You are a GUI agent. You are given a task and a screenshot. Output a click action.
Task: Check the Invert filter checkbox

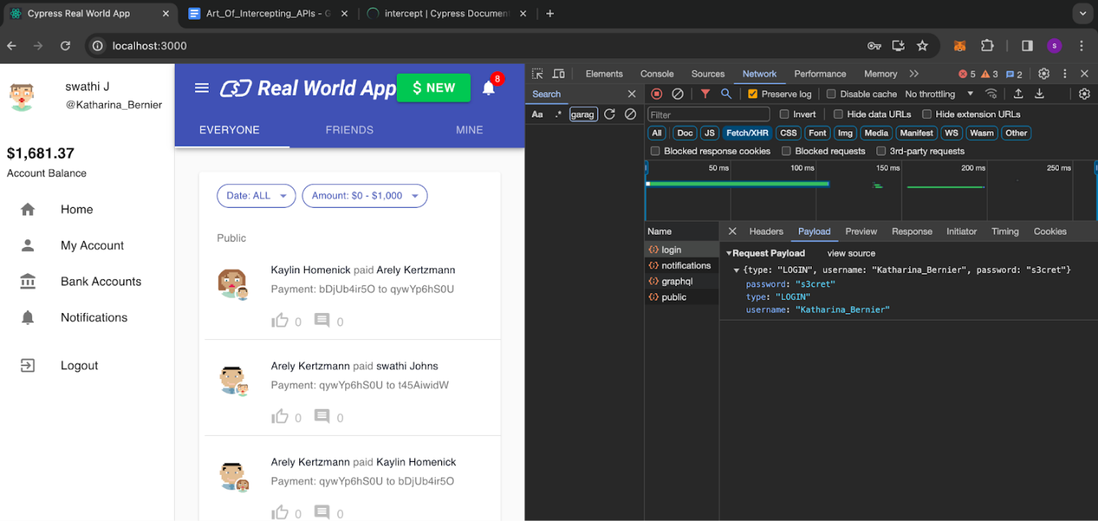[x=784, y=114]
